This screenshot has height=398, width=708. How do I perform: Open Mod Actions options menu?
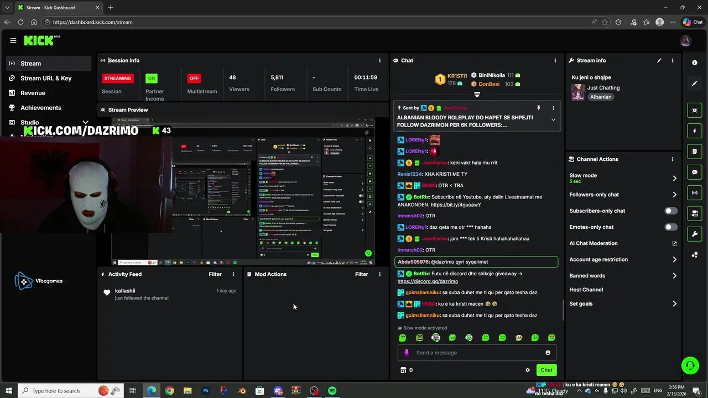379,274
